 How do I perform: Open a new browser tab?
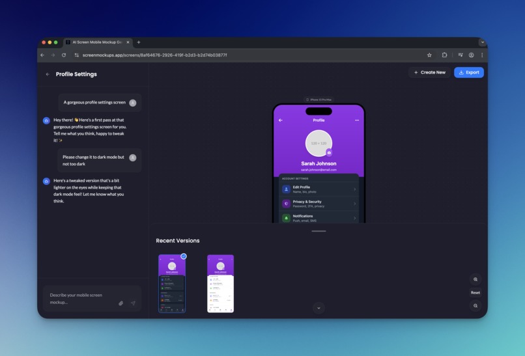pos(139,42)
